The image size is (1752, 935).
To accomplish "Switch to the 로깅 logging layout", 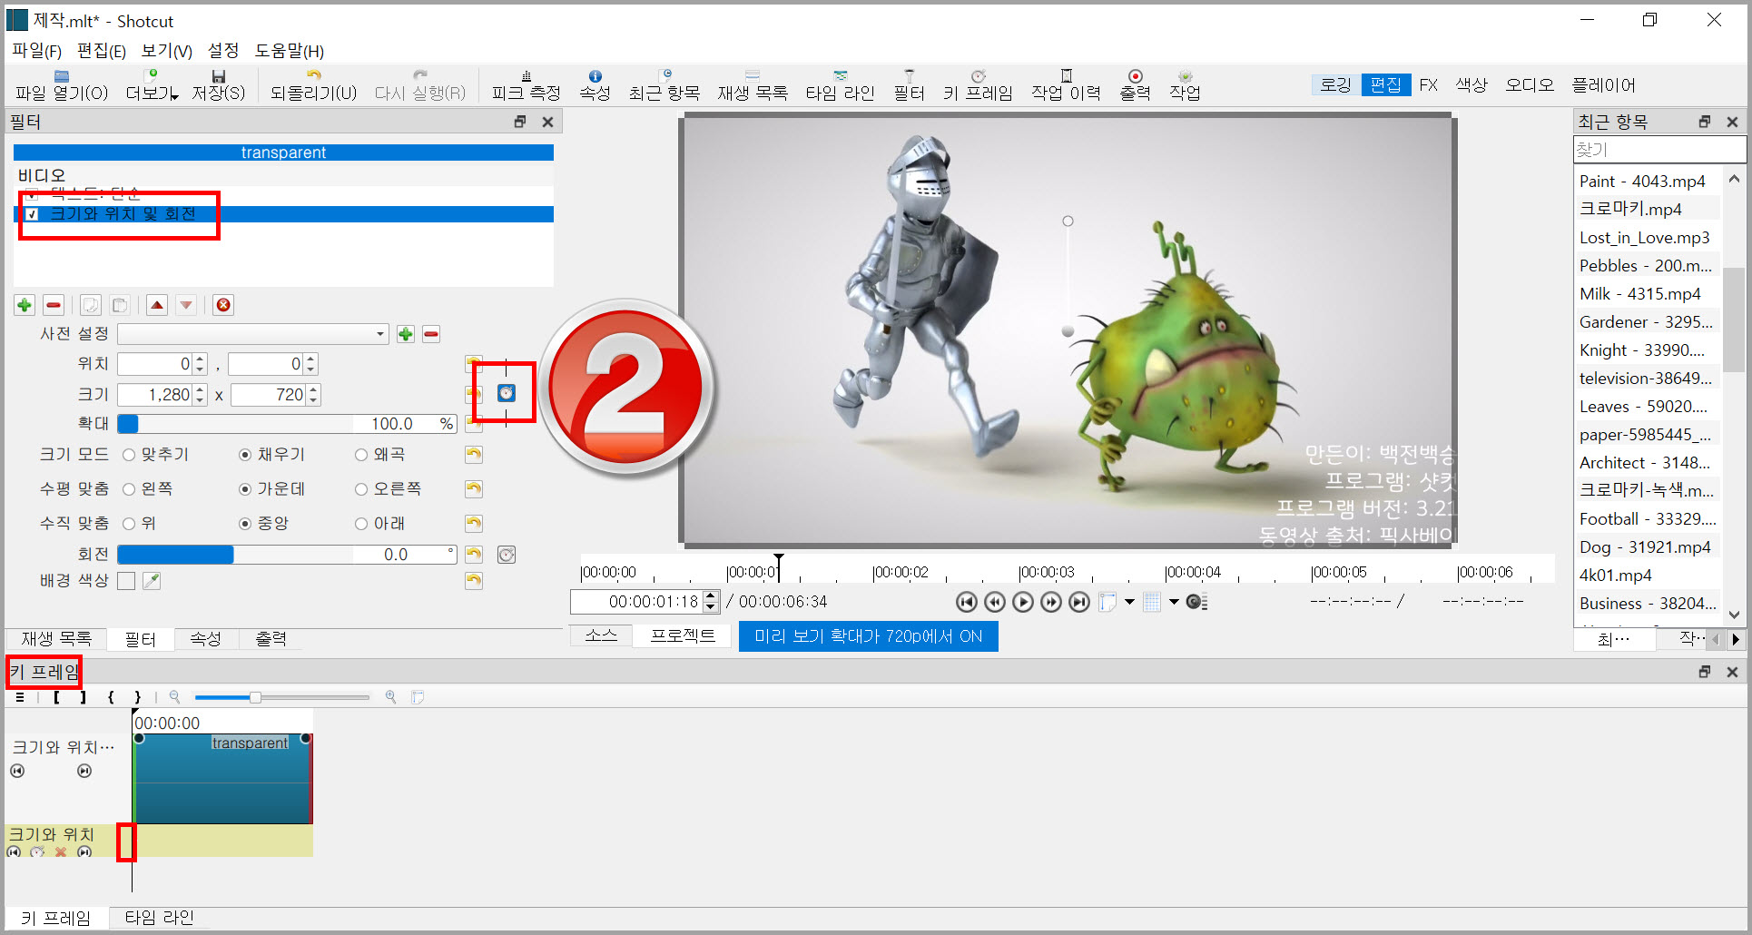I will [1336, 85].
